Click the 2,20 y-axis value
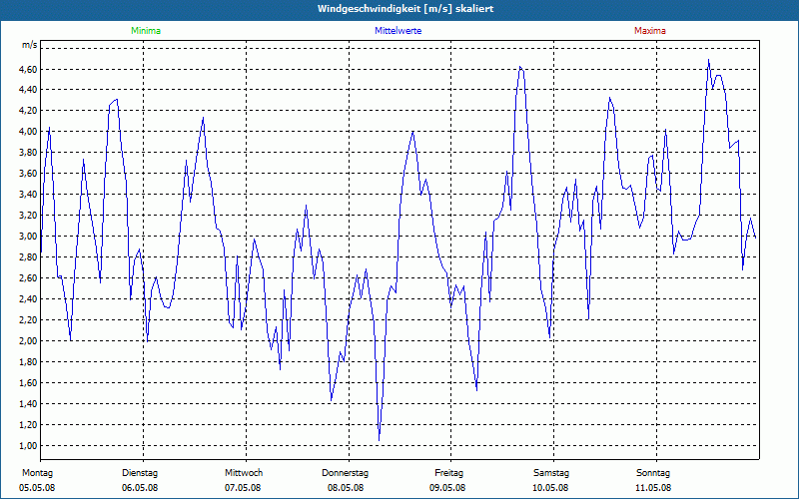Image resolution: width=799 pixels, height=499 pixels. coord(30,319)
